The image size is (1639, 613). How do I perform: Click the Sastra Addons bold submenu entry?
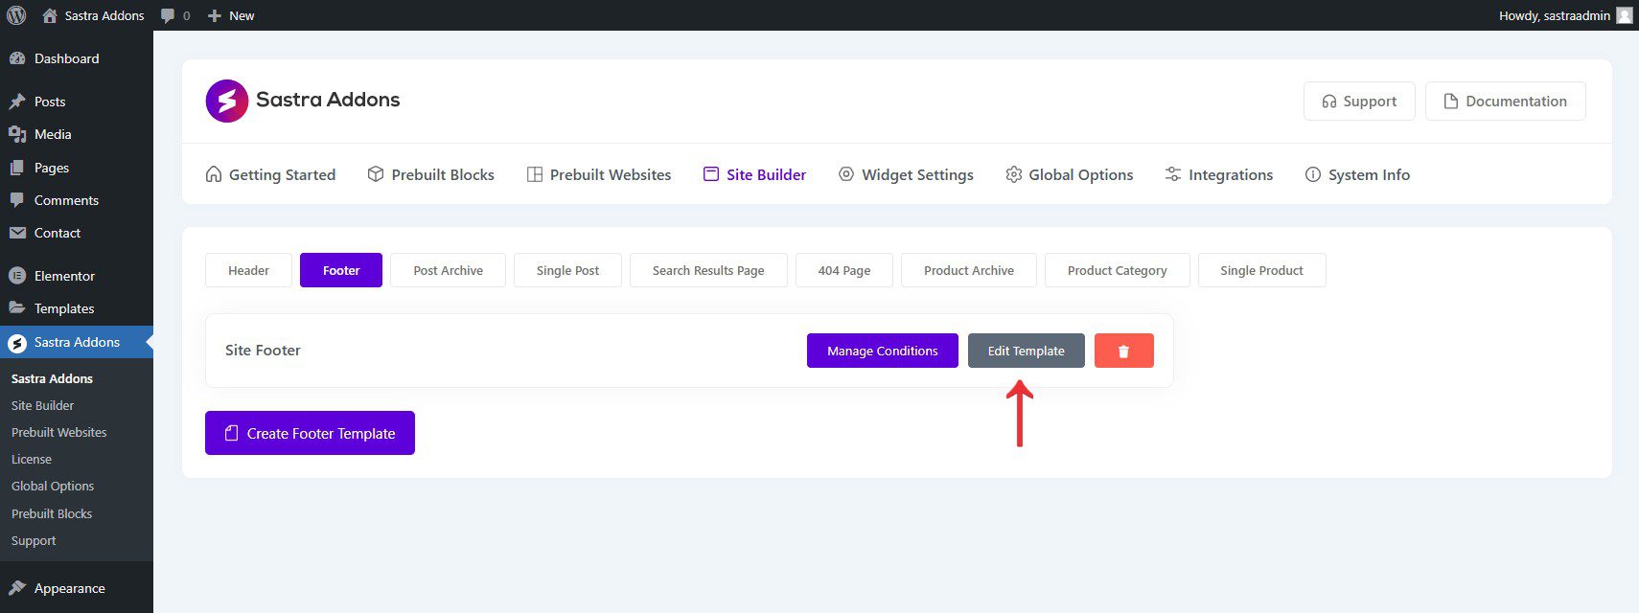52,378
